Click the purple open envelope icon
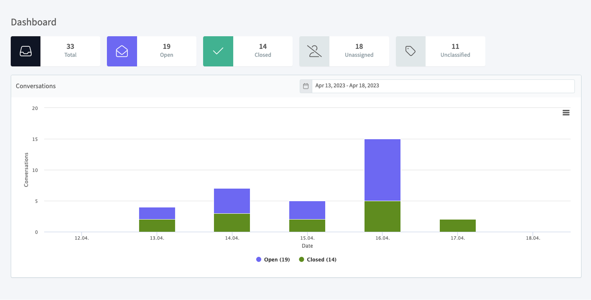 pos(122,51)
